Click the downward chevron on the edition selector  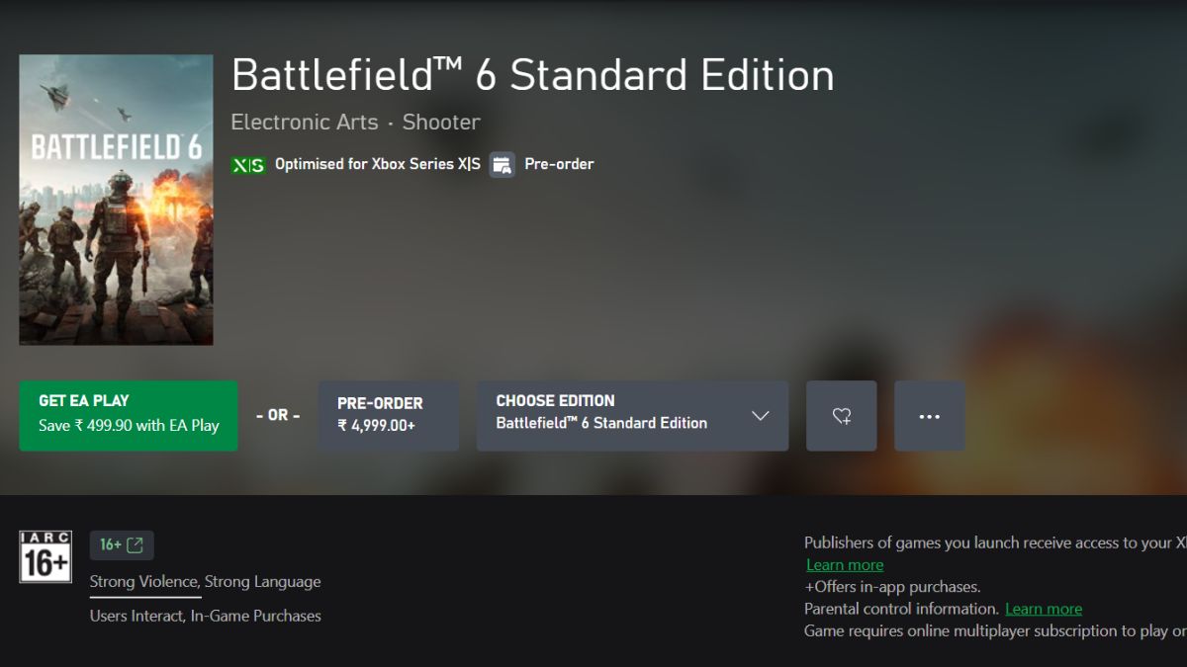click(760, 416)
